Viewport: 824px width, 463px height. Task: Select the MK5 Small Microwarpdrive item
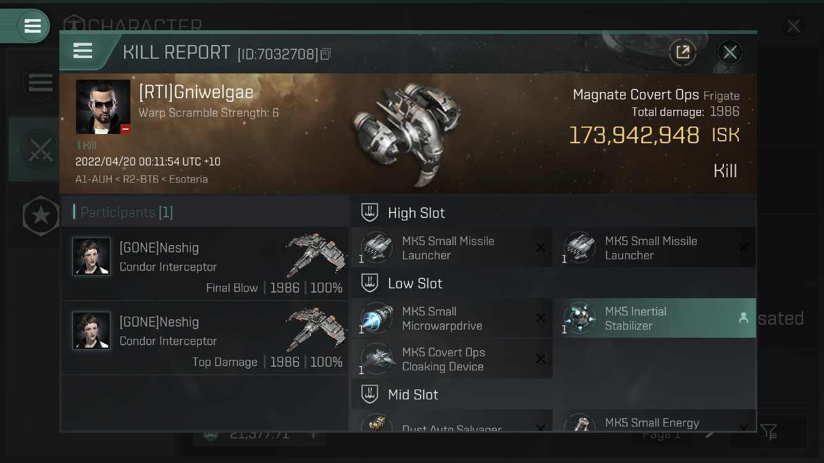(452, 319)
